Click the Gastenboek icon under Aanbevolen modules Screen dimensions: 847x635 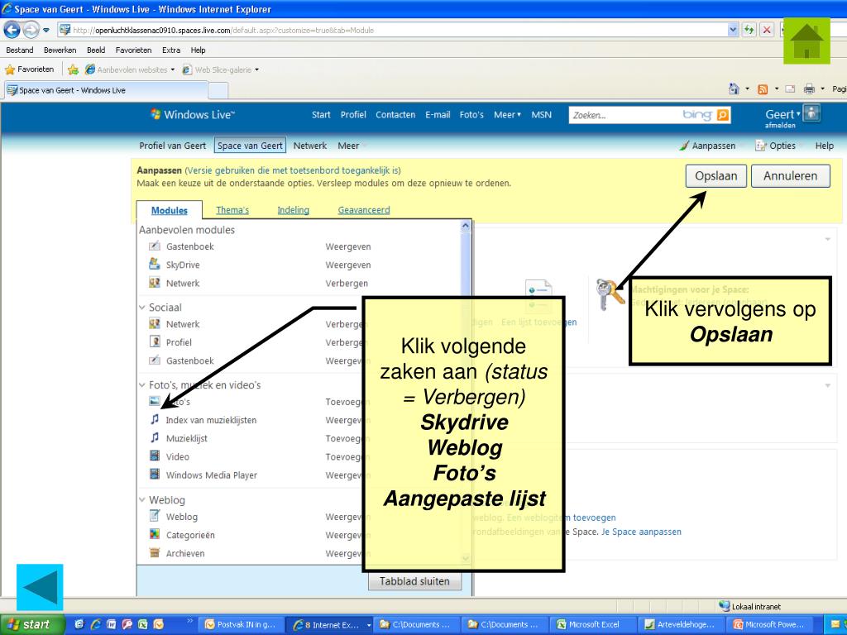(x=155, y=246)
